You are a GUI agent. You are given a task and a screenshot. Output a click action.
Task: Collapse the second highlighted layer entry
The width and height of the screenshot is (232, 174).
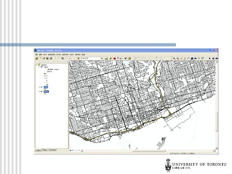pyautogui.click(x=39, y=87)
